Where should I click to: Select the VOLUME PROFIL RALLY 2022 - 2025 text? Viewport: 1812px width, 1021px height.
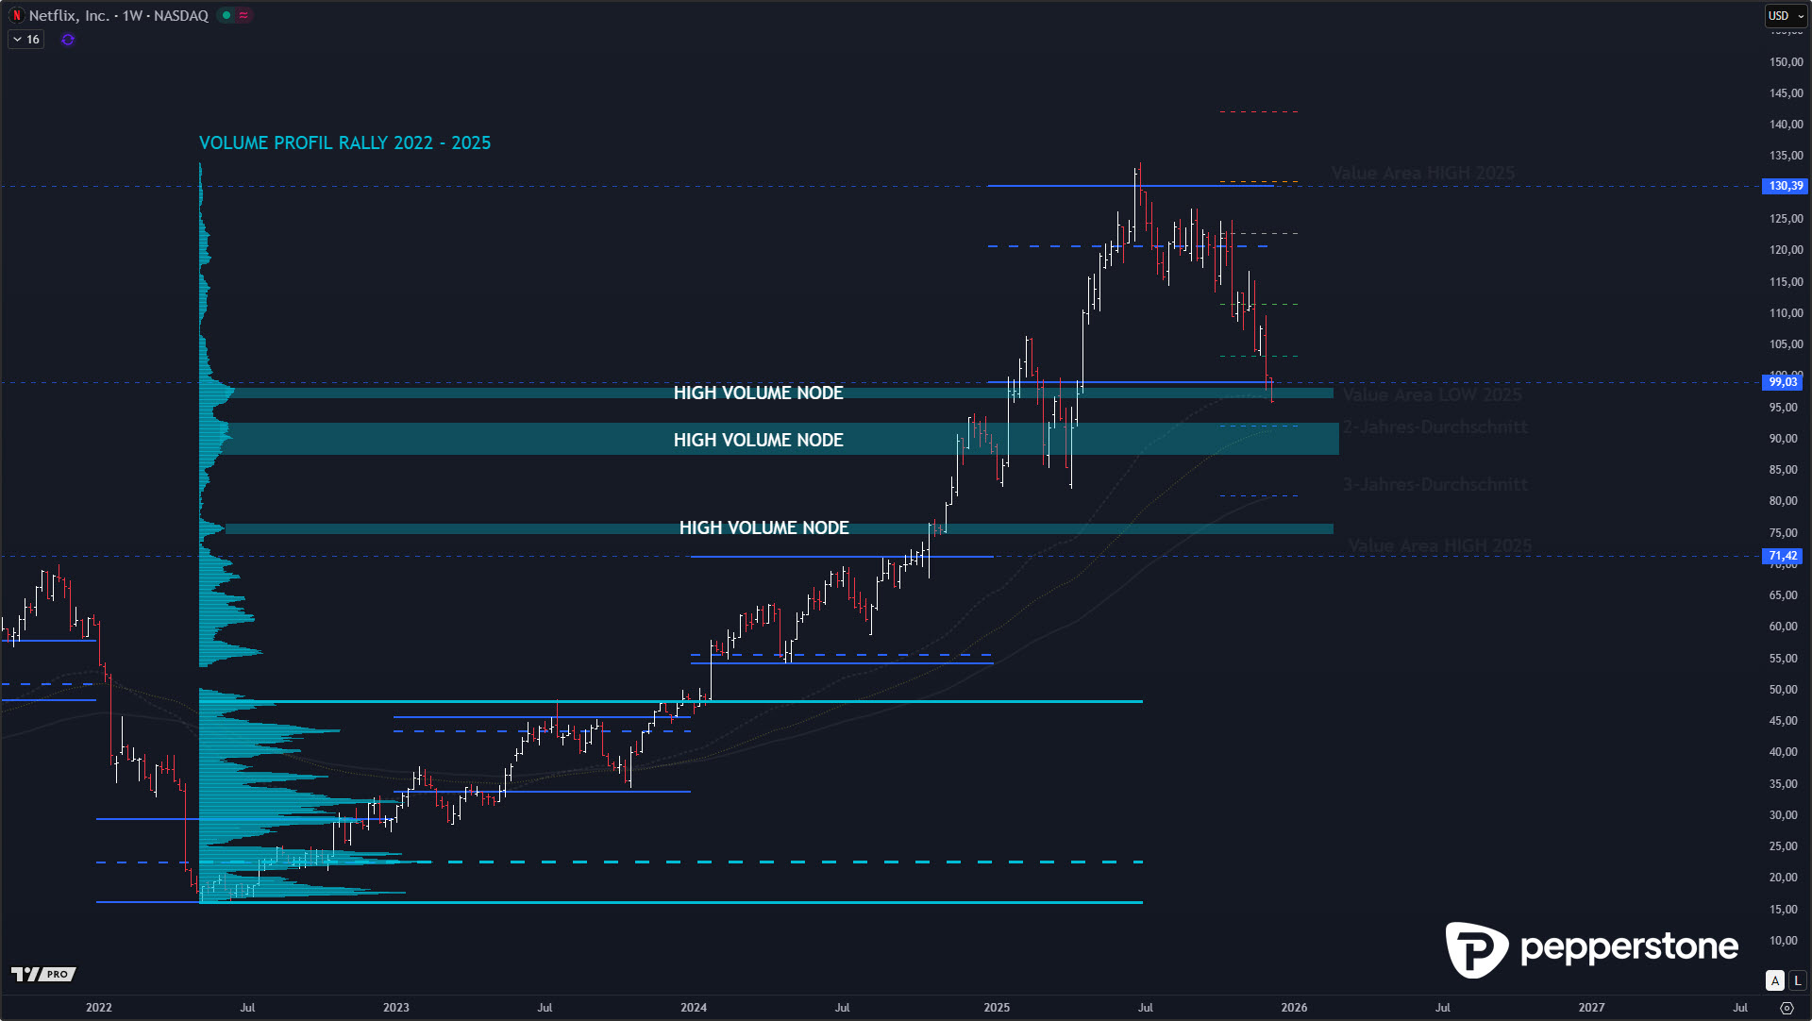point(344,142)
